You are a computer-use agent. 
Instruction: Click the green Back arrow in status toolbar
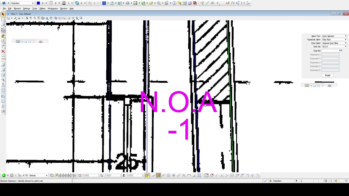(x=4, y=175)
